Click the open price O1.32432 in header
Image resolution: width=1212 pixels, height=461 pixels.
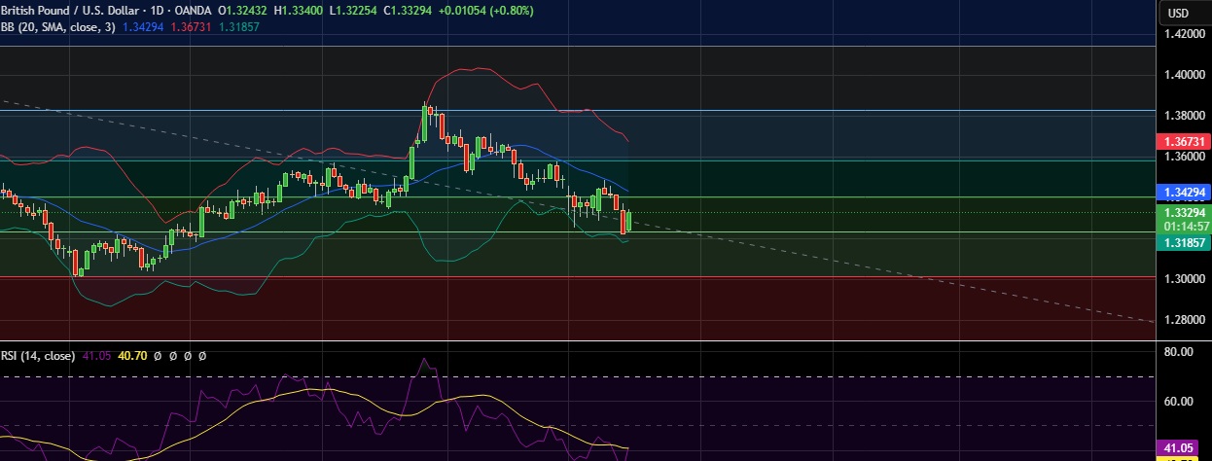click(x=244, y=11)
